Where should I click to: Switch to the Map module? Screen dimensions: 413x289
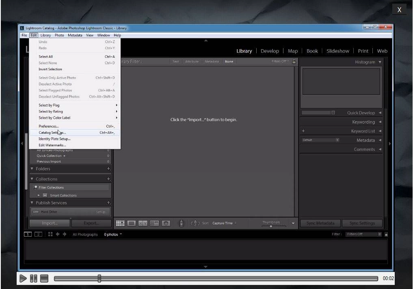pos(293,51)
